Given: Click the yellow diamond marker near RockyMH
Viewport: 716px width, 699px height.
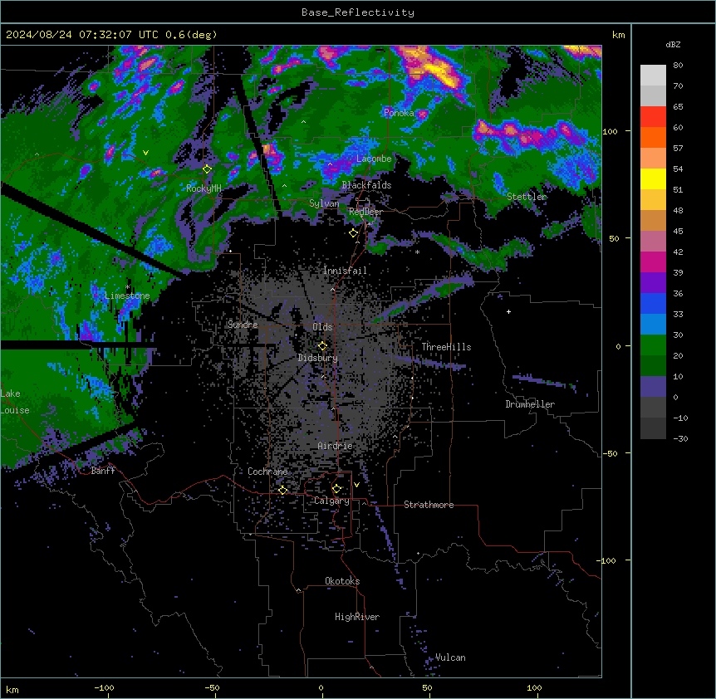Looking at the screenshot, I should click(207, 169).
